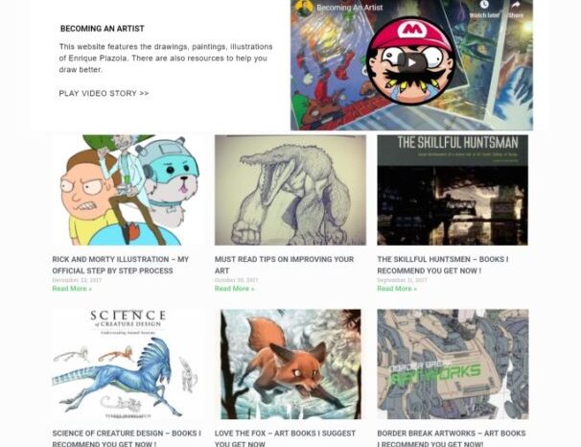
Task: Open the crocodile creature sketch thumbnail
Action: (x=290, y=190)
